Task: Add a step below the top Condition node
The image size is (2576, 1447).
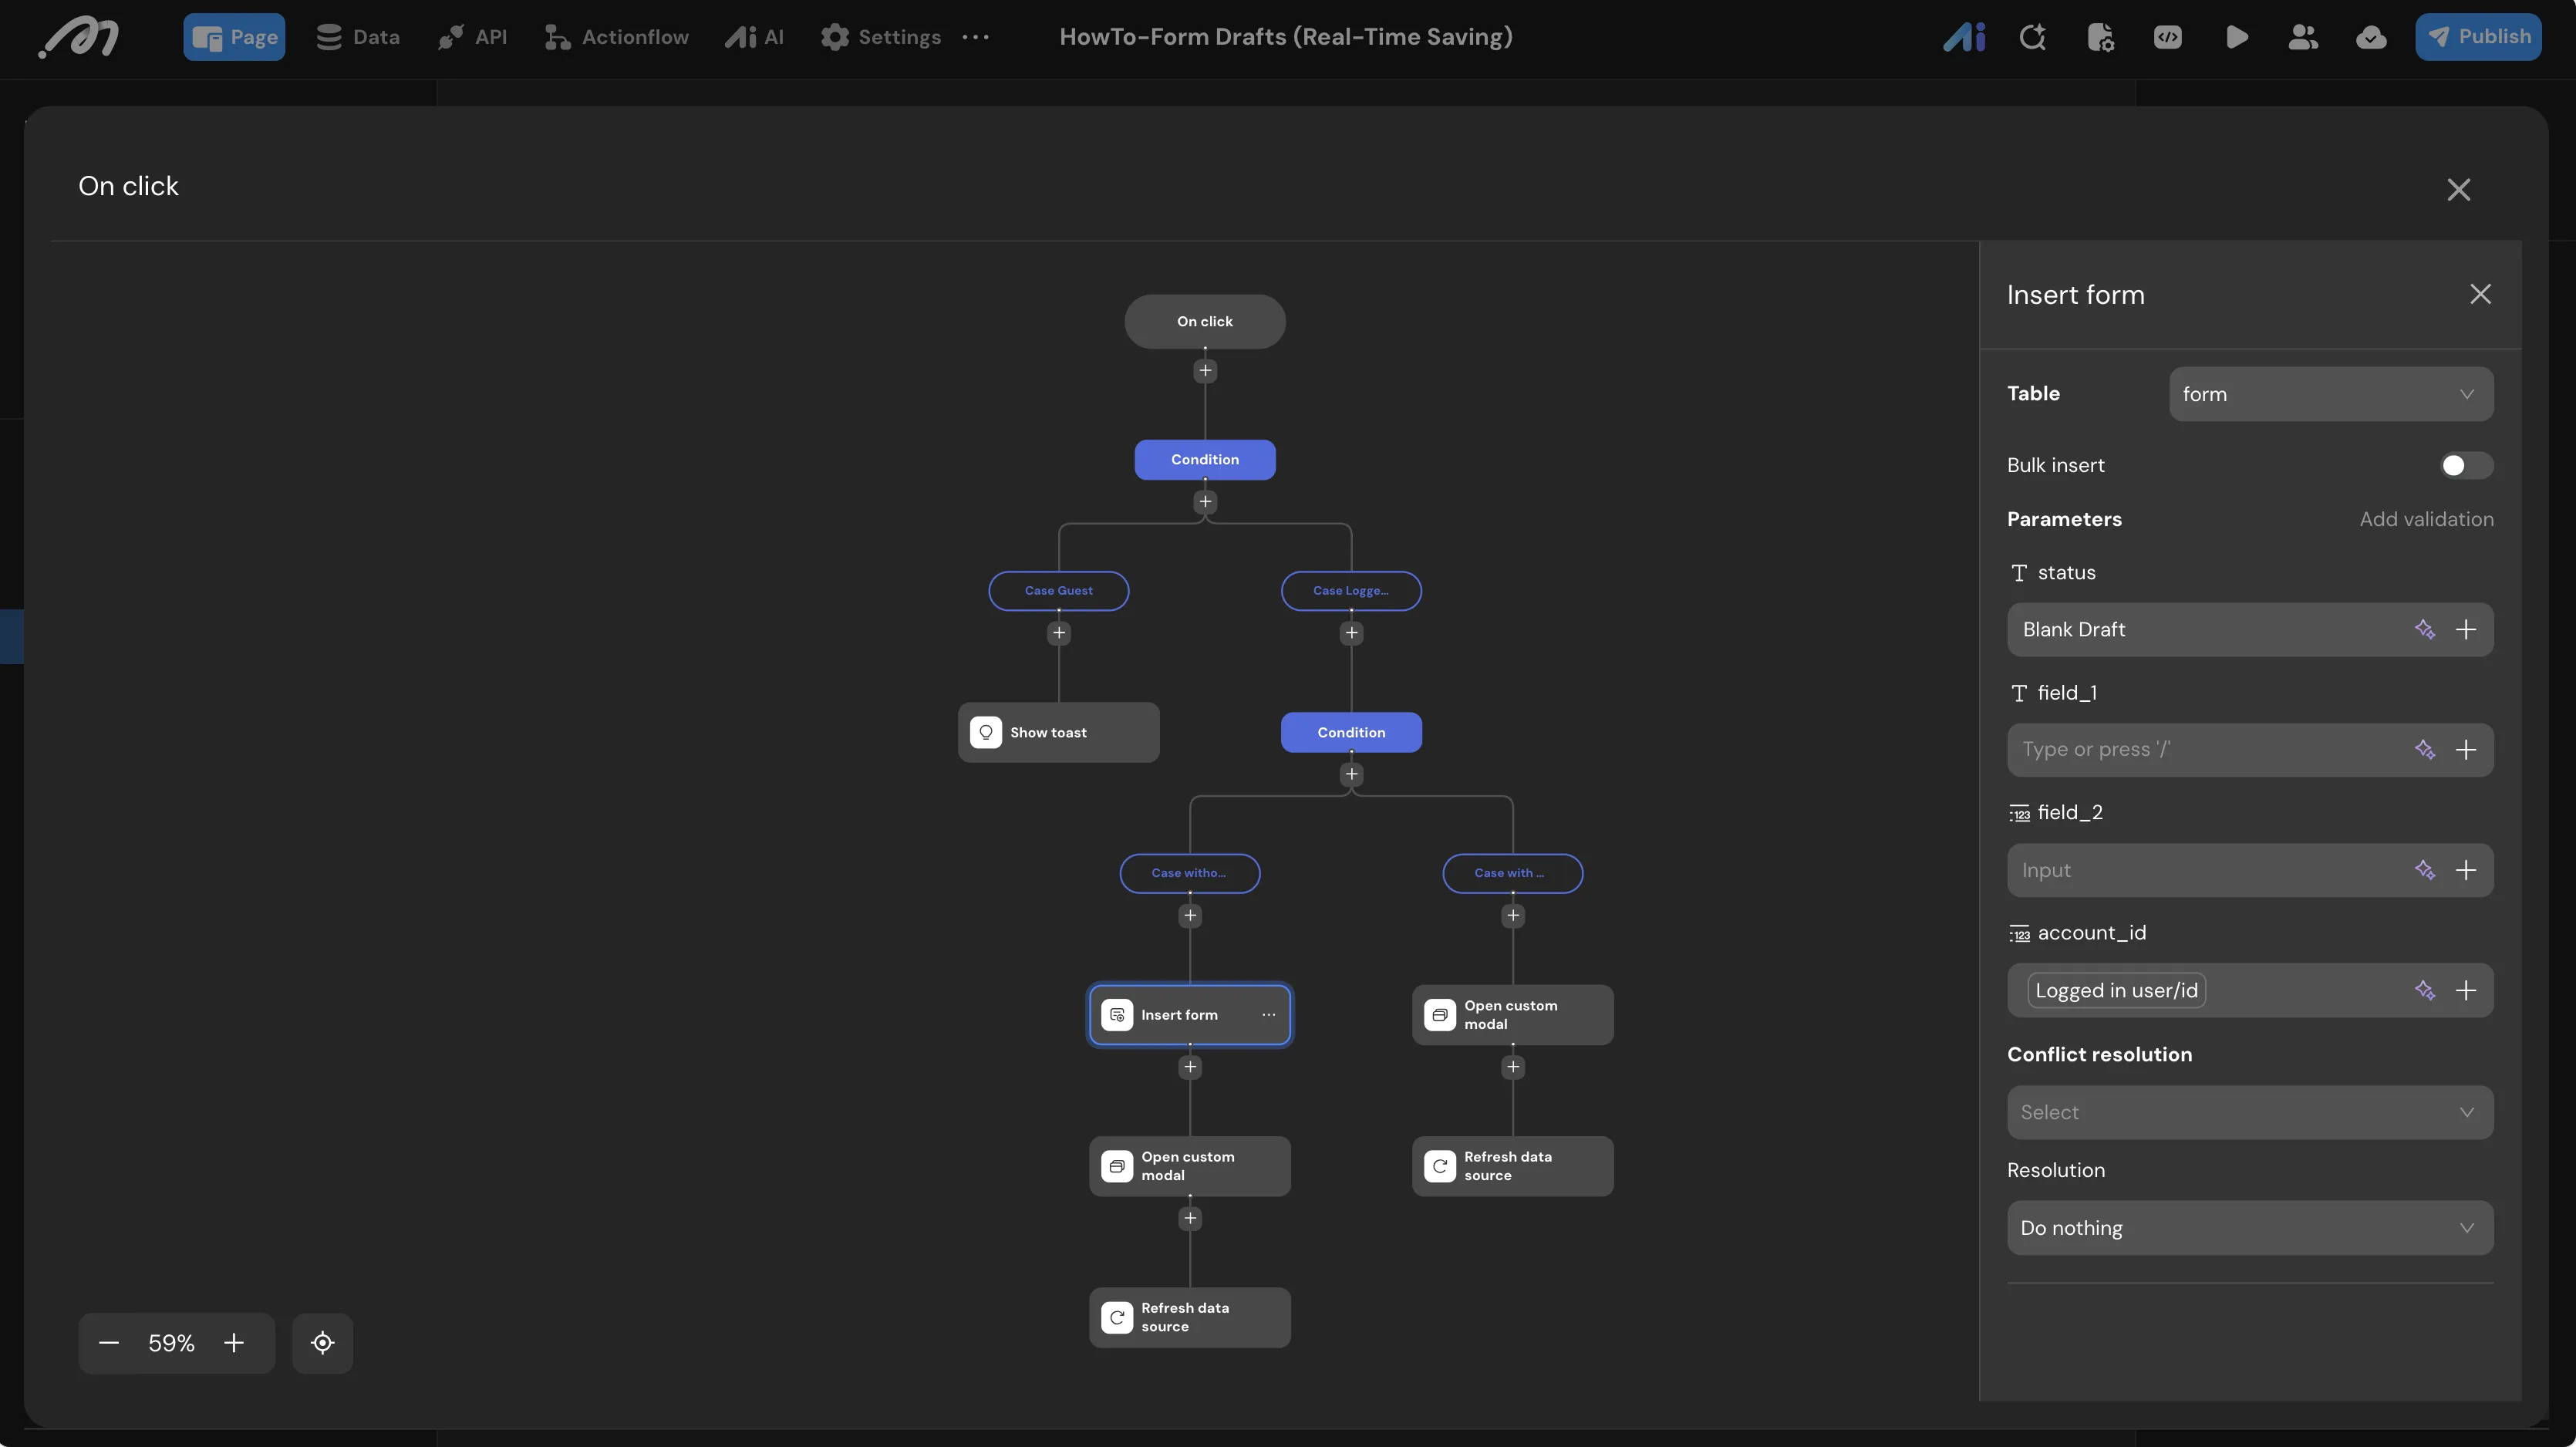Action: tap(1205, 501)
